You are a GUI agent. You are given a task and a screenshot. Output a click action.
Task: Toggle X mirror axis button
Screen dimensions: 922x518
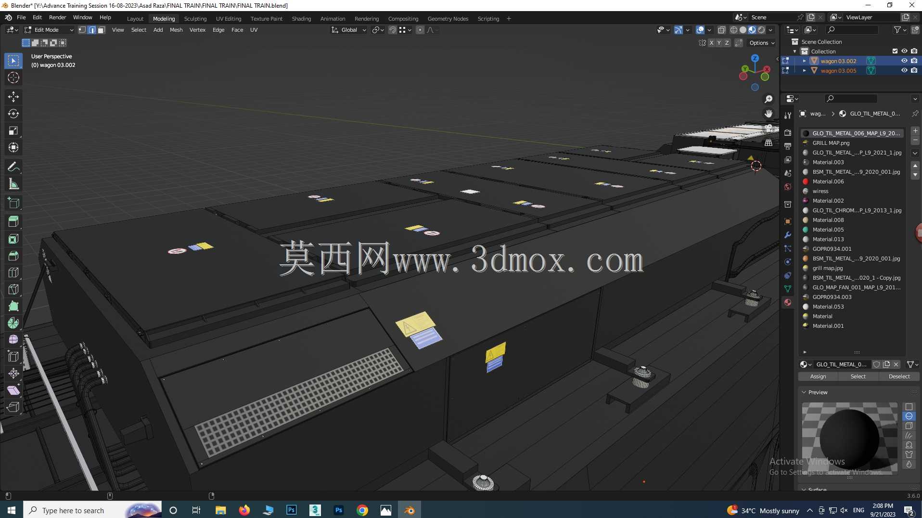point(711,43)
